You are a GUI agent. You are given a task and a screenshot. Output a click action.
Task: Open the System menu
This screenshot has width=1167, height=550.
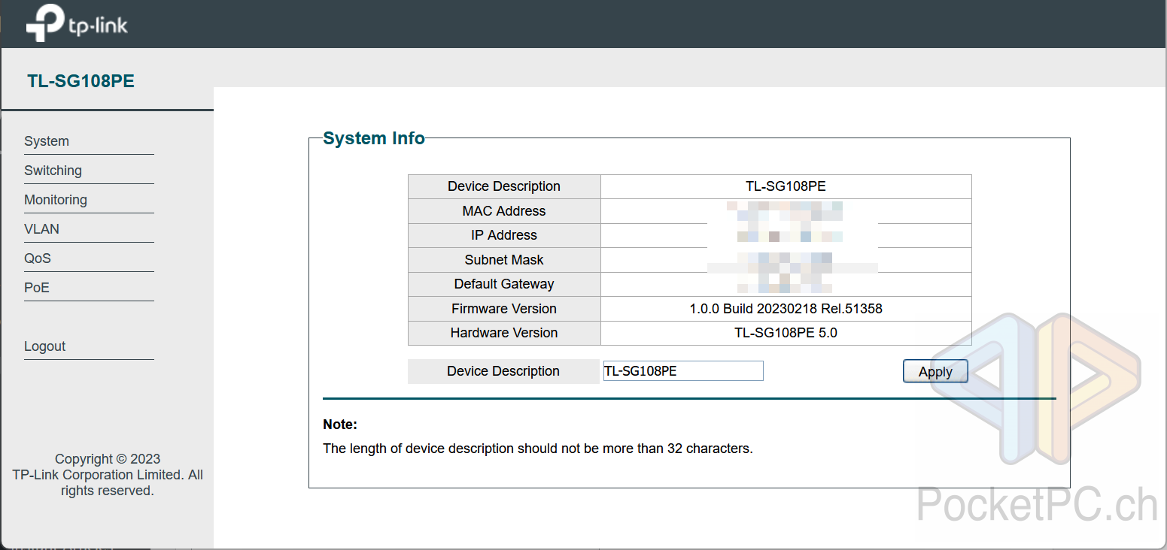(47, 141)
